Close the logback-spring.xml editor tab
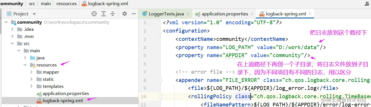This screenshot has height=107, width=371. [x=310, y=14]
